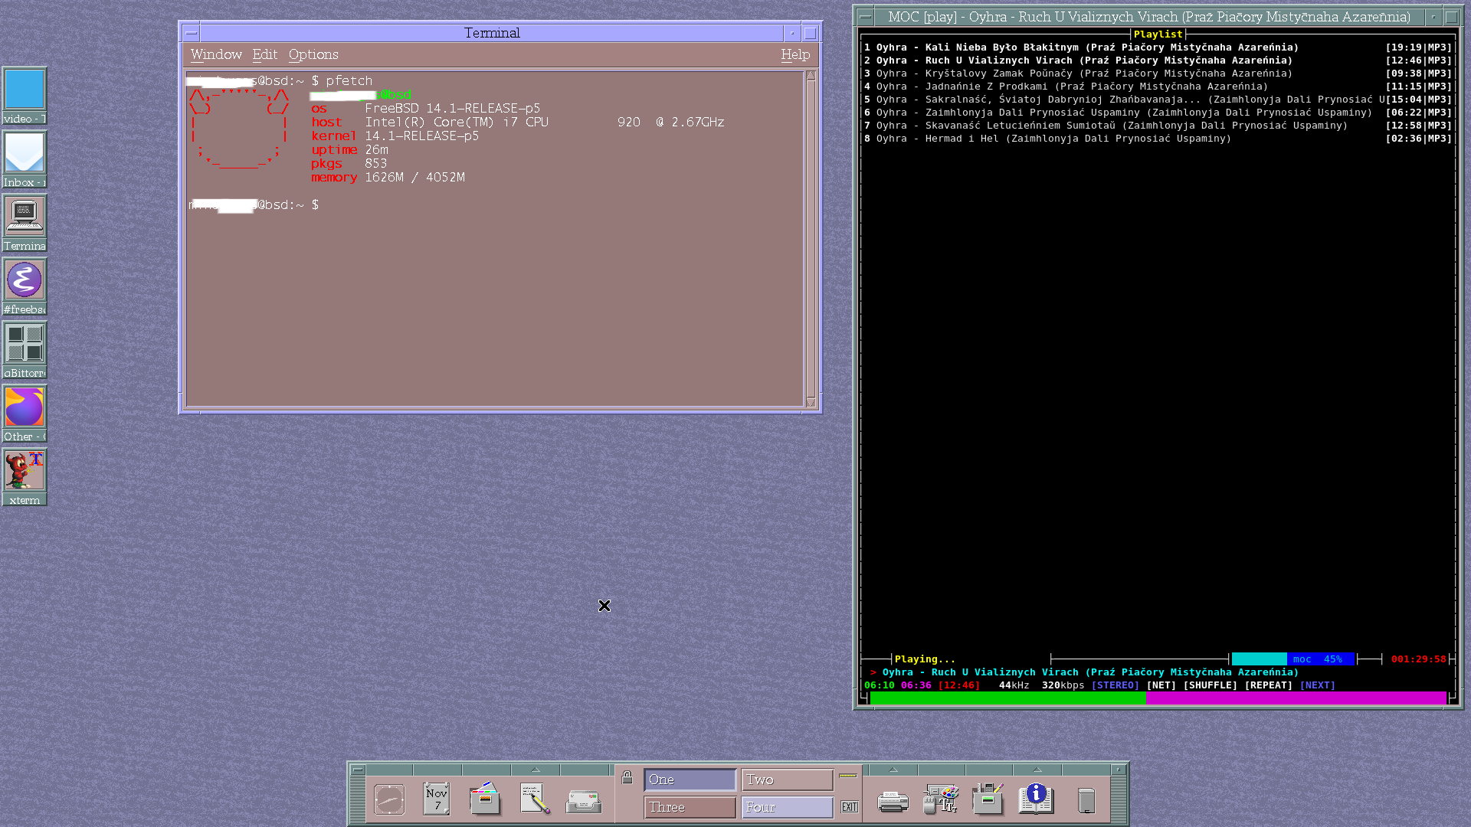Open the Options menu in Terminal

pos(313,54)
